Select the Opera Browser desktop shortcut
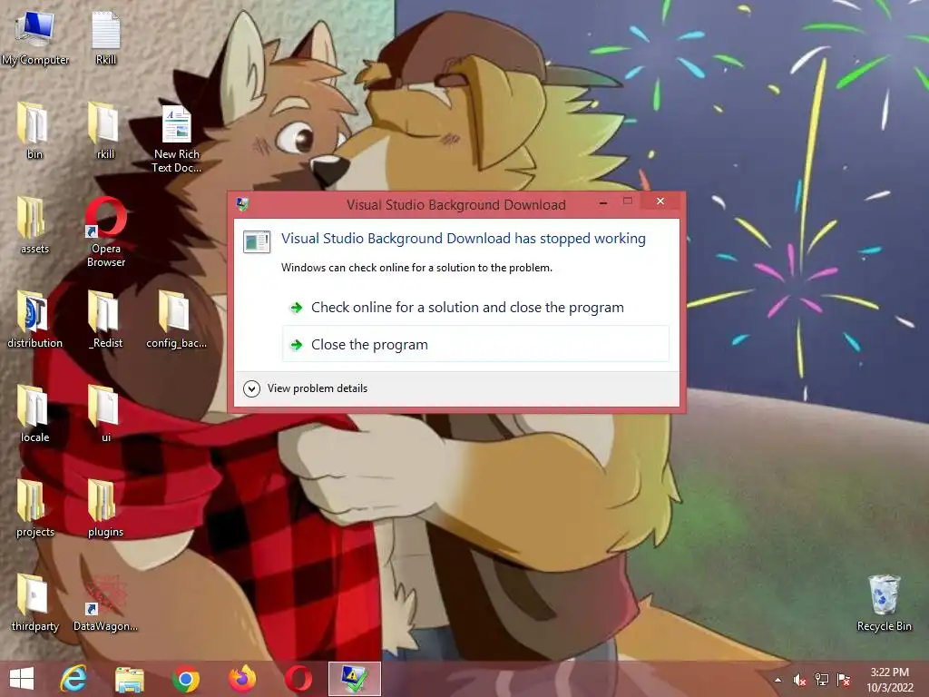Screen dimensions: 929x697 point(106,232)
